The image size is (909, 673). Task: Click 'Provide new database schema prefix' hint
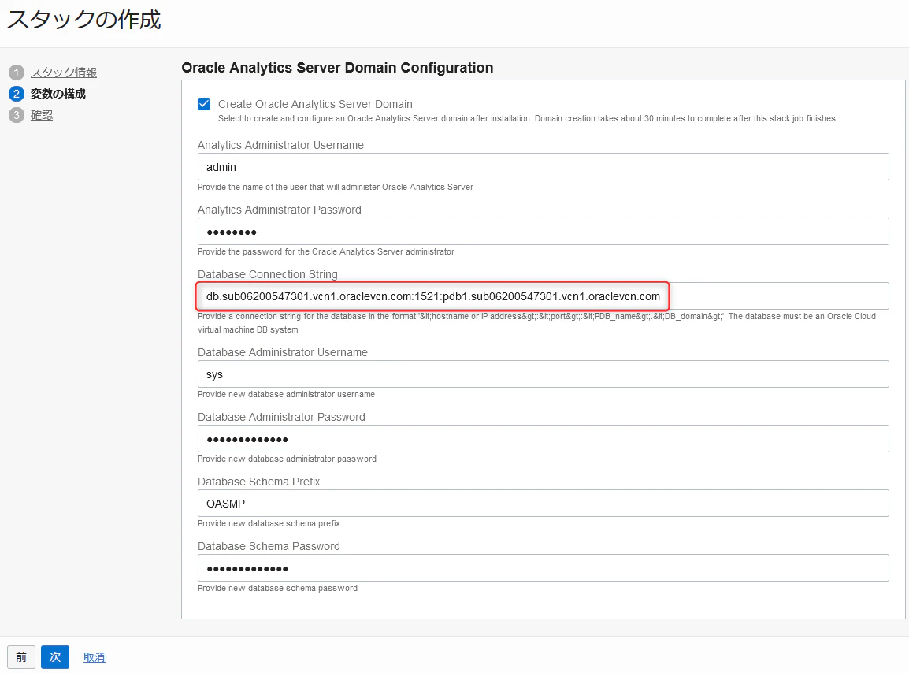click(269, 523)
